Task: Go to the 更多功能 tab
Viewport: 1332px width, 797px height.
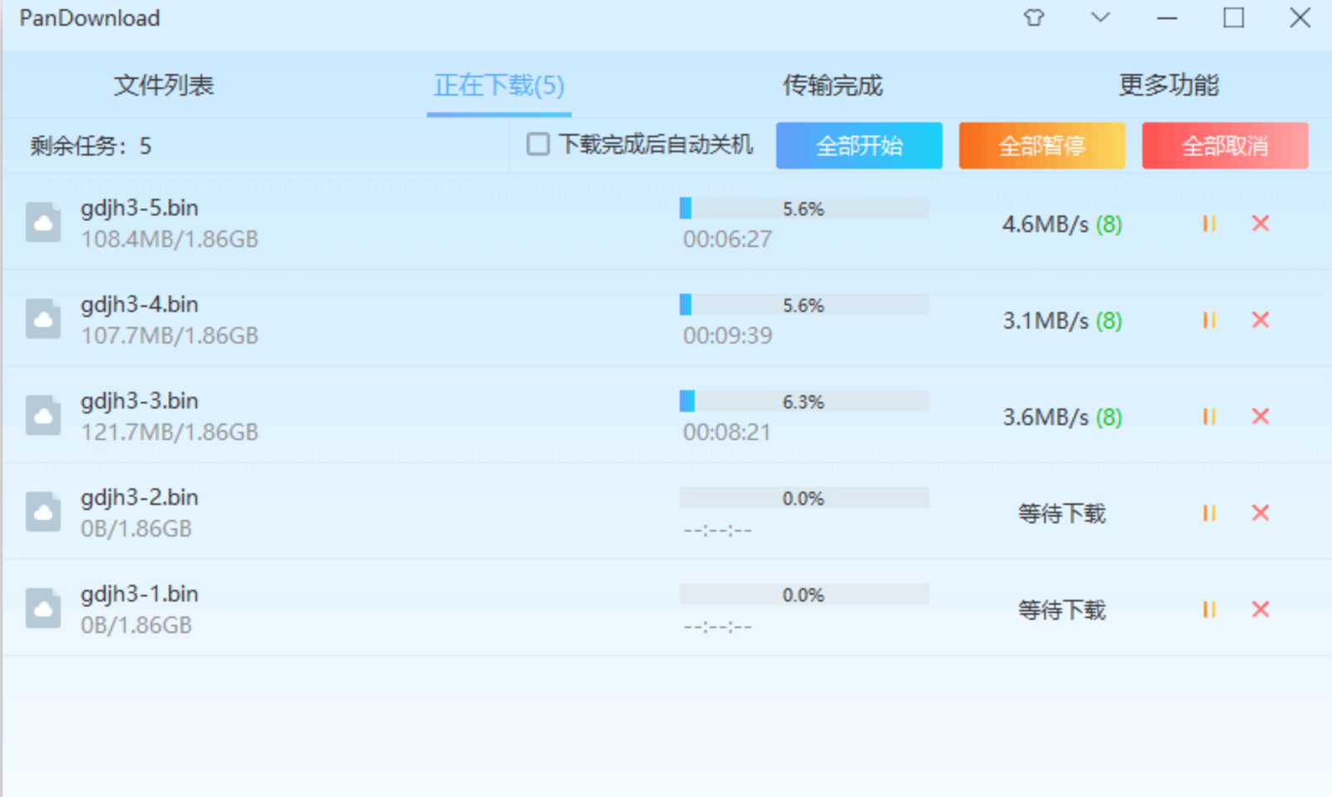Action: pos(1169,85)
